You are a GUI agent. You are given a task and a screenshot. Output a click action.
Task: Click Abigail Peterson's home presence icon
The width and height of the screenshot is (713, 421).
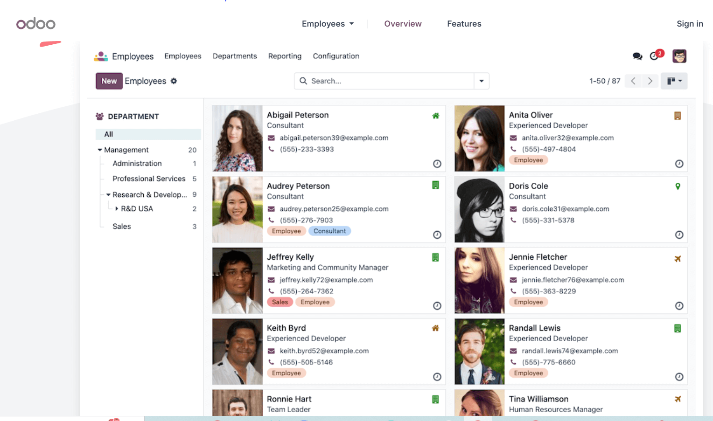point(435,116)
